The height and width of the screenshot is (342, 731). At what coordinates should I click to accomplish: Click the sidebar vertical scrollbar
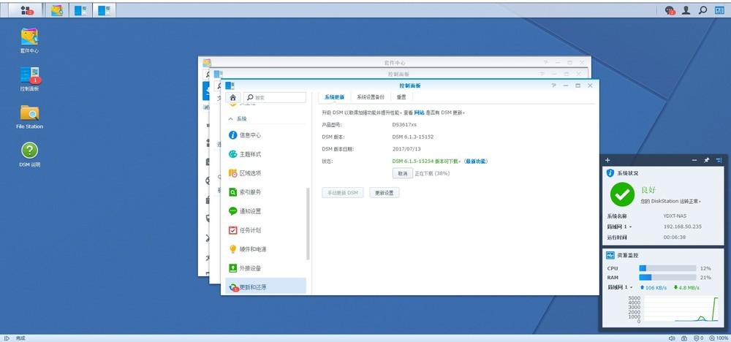pyautogui.click(x=308, y=223)
